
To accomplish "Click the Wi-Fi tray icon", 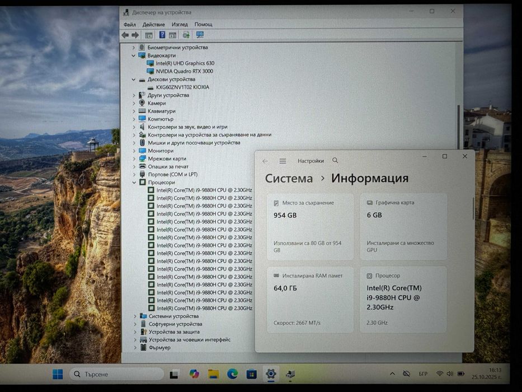I will tap(440, 374).
